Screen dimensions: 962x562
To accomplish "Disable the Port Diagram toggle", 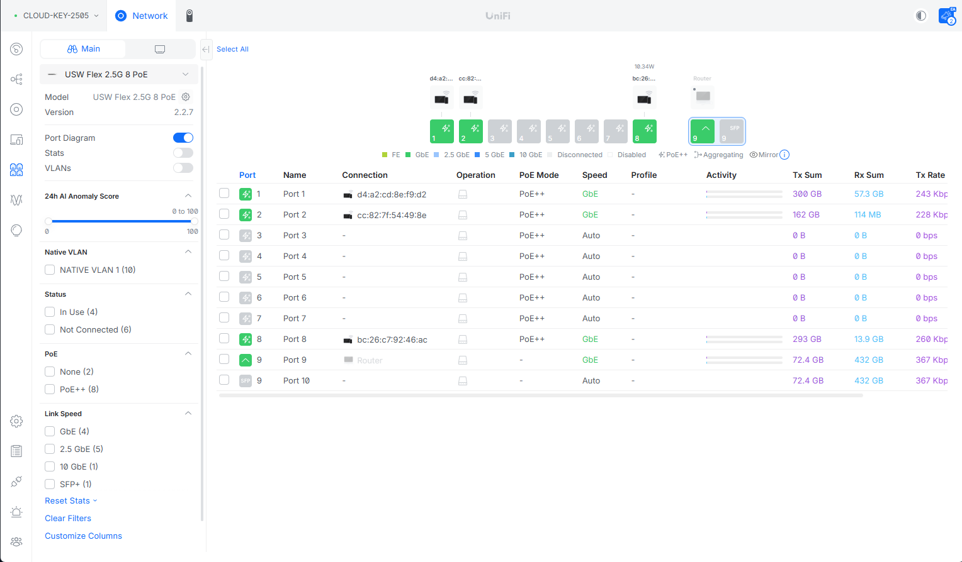I will click(x=183, y=138).
